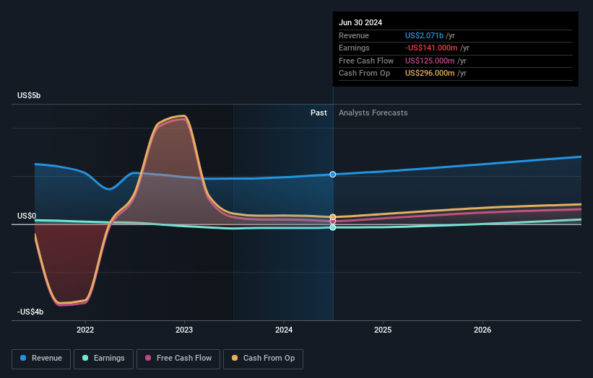The width and height of the screenshot is (593, 378).
Task: Click the US$125.000m free cash flow value
Action: (x=430, y=61)
